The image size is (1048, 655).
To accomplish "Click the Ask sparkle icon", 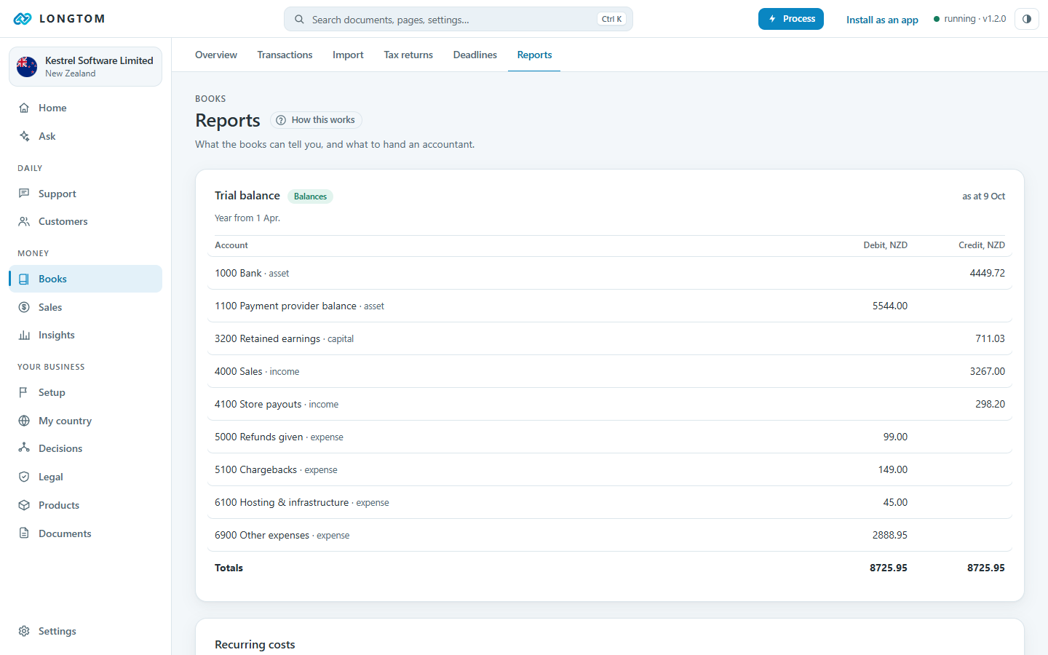I will [24, 136].
